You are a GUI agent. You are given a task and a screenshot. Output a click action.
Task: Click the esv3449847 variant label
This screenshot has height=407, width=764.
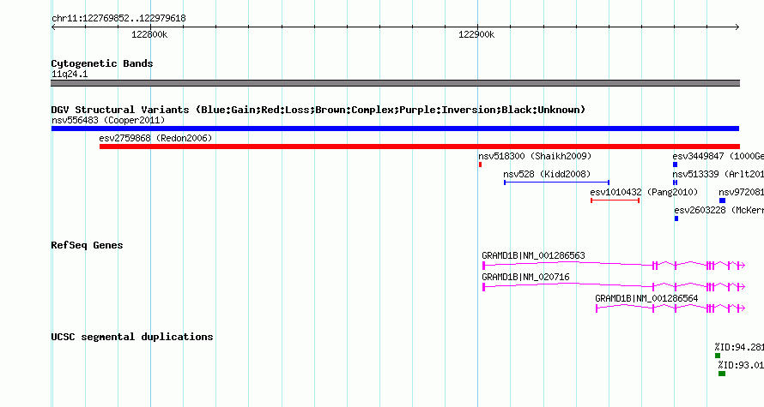(719, 156)
